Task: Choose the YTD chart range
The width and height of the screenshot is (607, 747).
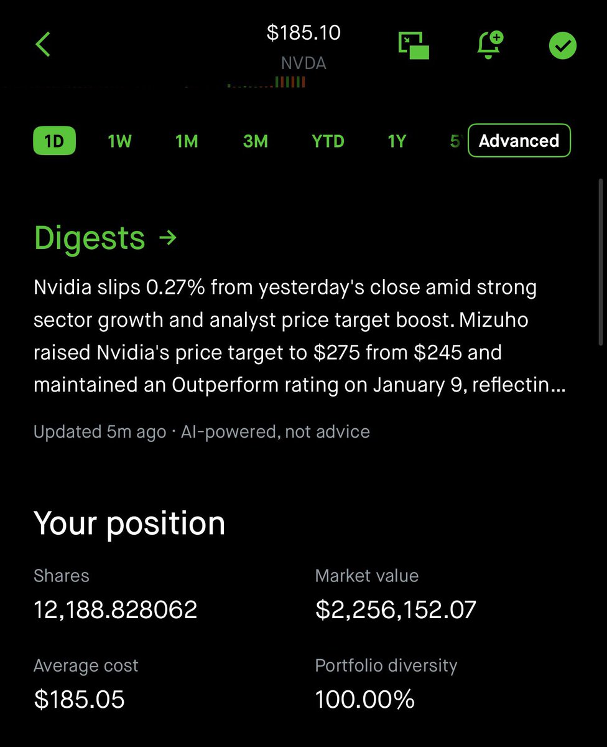Action: click(x=328, y=141)
